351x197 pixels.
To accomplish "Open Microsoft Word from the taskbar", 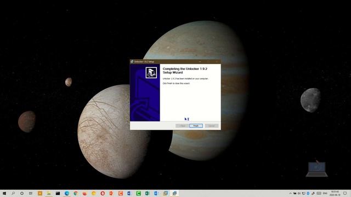I will (129, 193).
